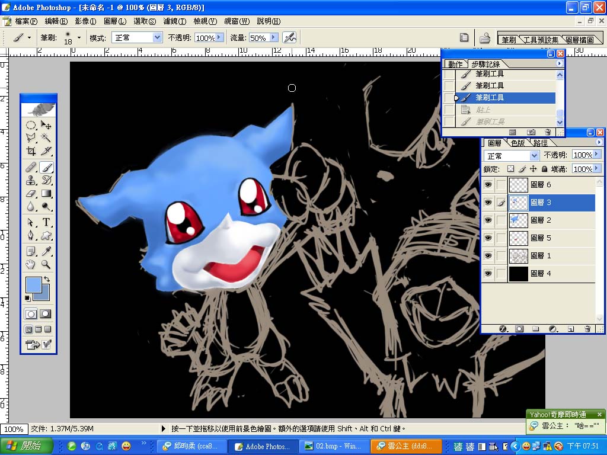607x455 pixels.
Task: Select the Brush tool in the toolbox
Action: [46, 168]
